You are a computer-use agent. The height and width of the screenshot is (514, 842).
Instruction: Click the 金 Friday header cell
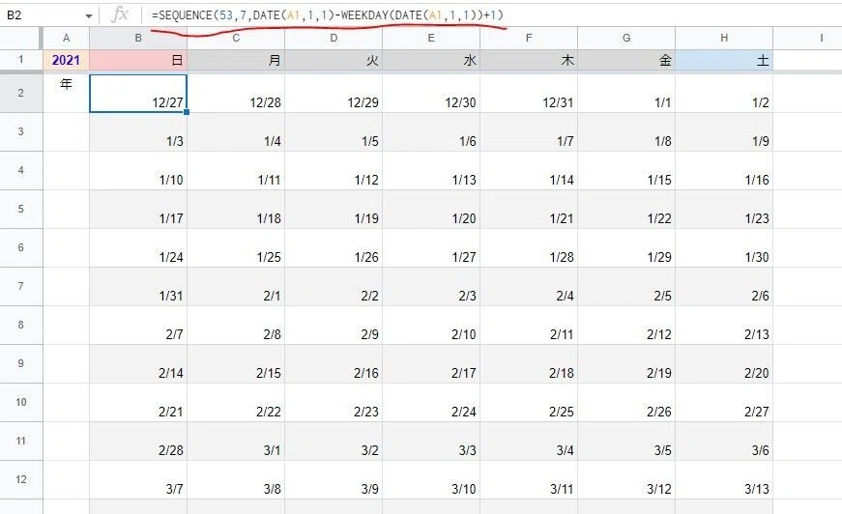pyautogui.click(x=626, y=60)
